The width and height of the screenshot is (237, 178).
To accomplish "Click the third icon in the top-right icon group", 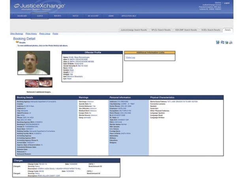I will coord(226,42).
